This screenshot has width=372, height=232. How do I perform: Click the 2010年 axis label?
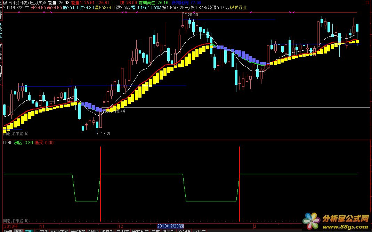click(x=11, y=226)
